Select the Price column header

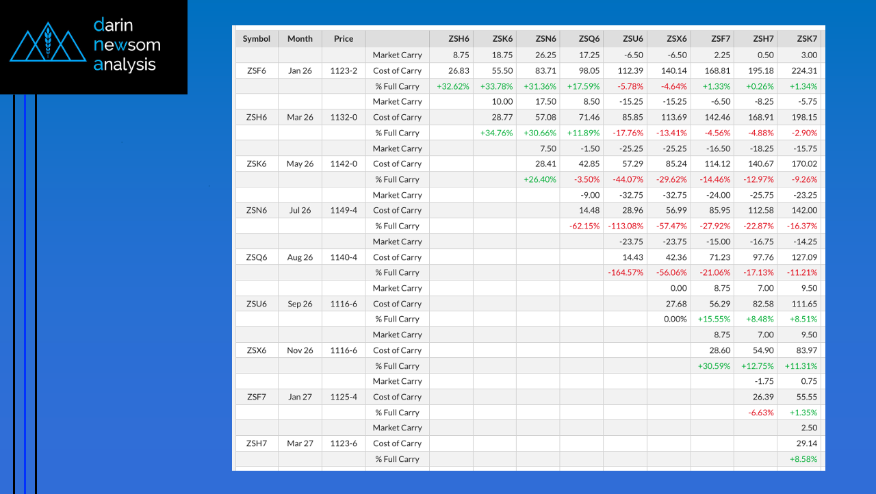pyautogui.click(x=344, y=39)
